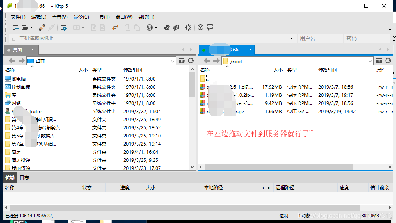
Task: Expand the /root address bar dropdown
Action: click(369, 60)
